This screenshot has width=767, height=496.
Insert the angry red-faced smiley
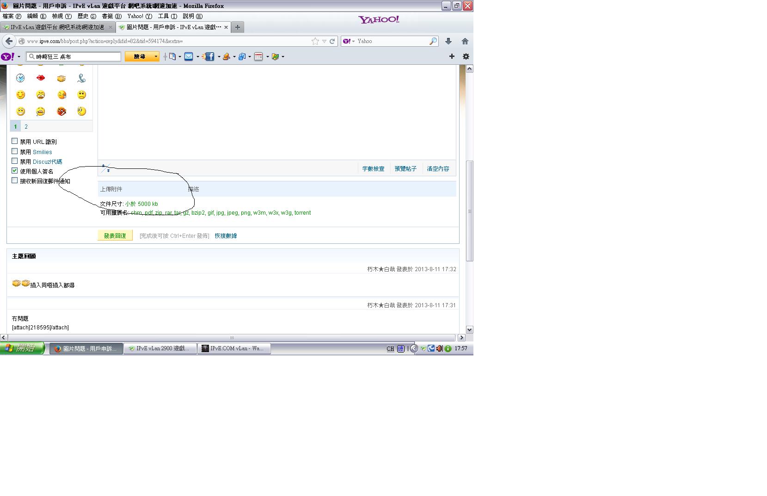pos(61,112)
